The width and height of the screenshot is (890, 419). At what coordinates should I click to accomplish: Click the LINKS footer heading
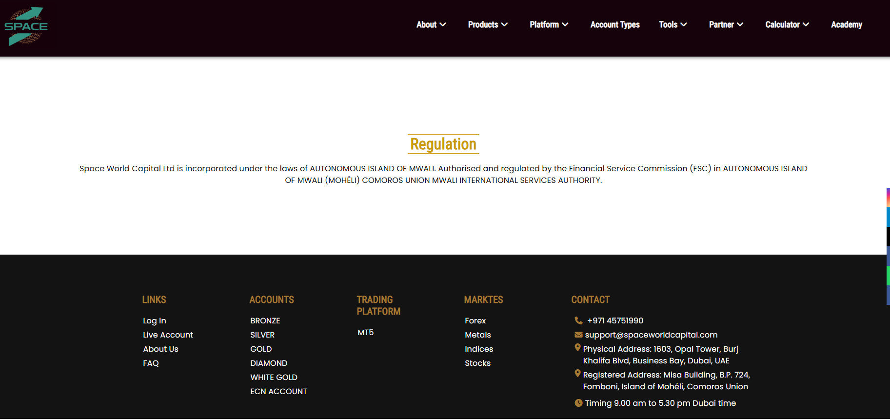pos(154,299)
